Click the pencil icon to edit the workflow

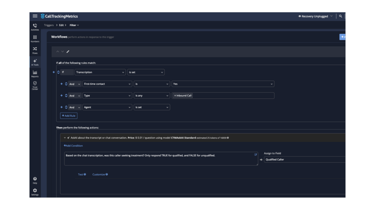pos(68,51)
